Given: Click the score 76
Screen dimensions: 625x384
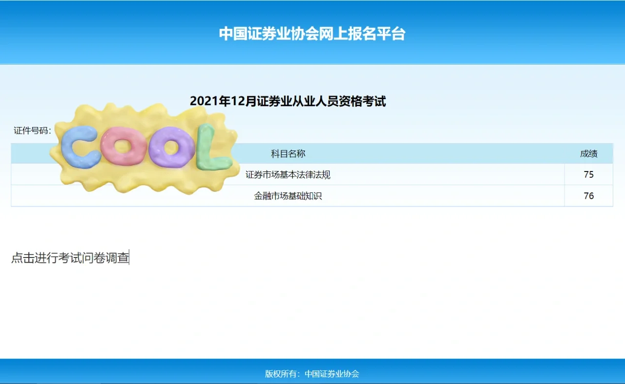Looking at the screenshot, I should [x=588, y=196].
